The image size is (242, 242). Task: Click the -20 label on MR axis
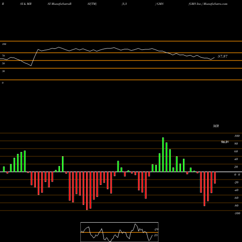236,182
